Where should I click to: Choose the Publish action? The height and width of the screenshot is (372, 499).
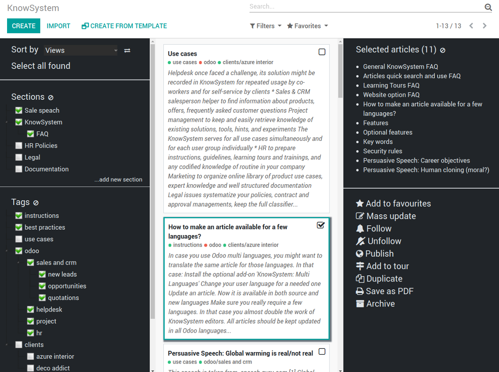(x=374, y=254)
